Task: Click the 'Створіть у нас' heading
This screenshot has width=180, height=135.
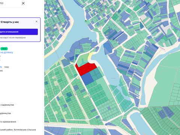Action: [x=10, y=22]
